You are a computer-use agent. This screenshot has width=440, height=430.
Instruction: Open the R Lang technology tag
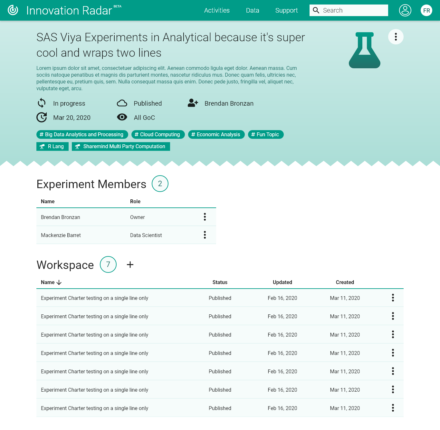(x=53, y=146)
